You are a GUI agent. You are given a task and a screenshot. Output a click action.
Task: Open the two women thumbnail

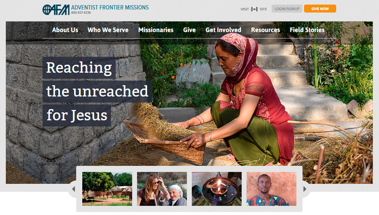click(x=162, y=189)
